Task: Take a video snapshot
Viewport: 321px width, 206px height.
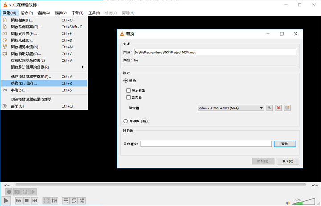Action: point(17,192)
